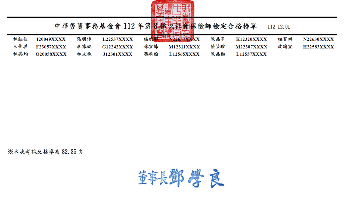Click the title 中華勞資事務基金會 合格榜單
344x215 pixels.
(x=156, y=26)
